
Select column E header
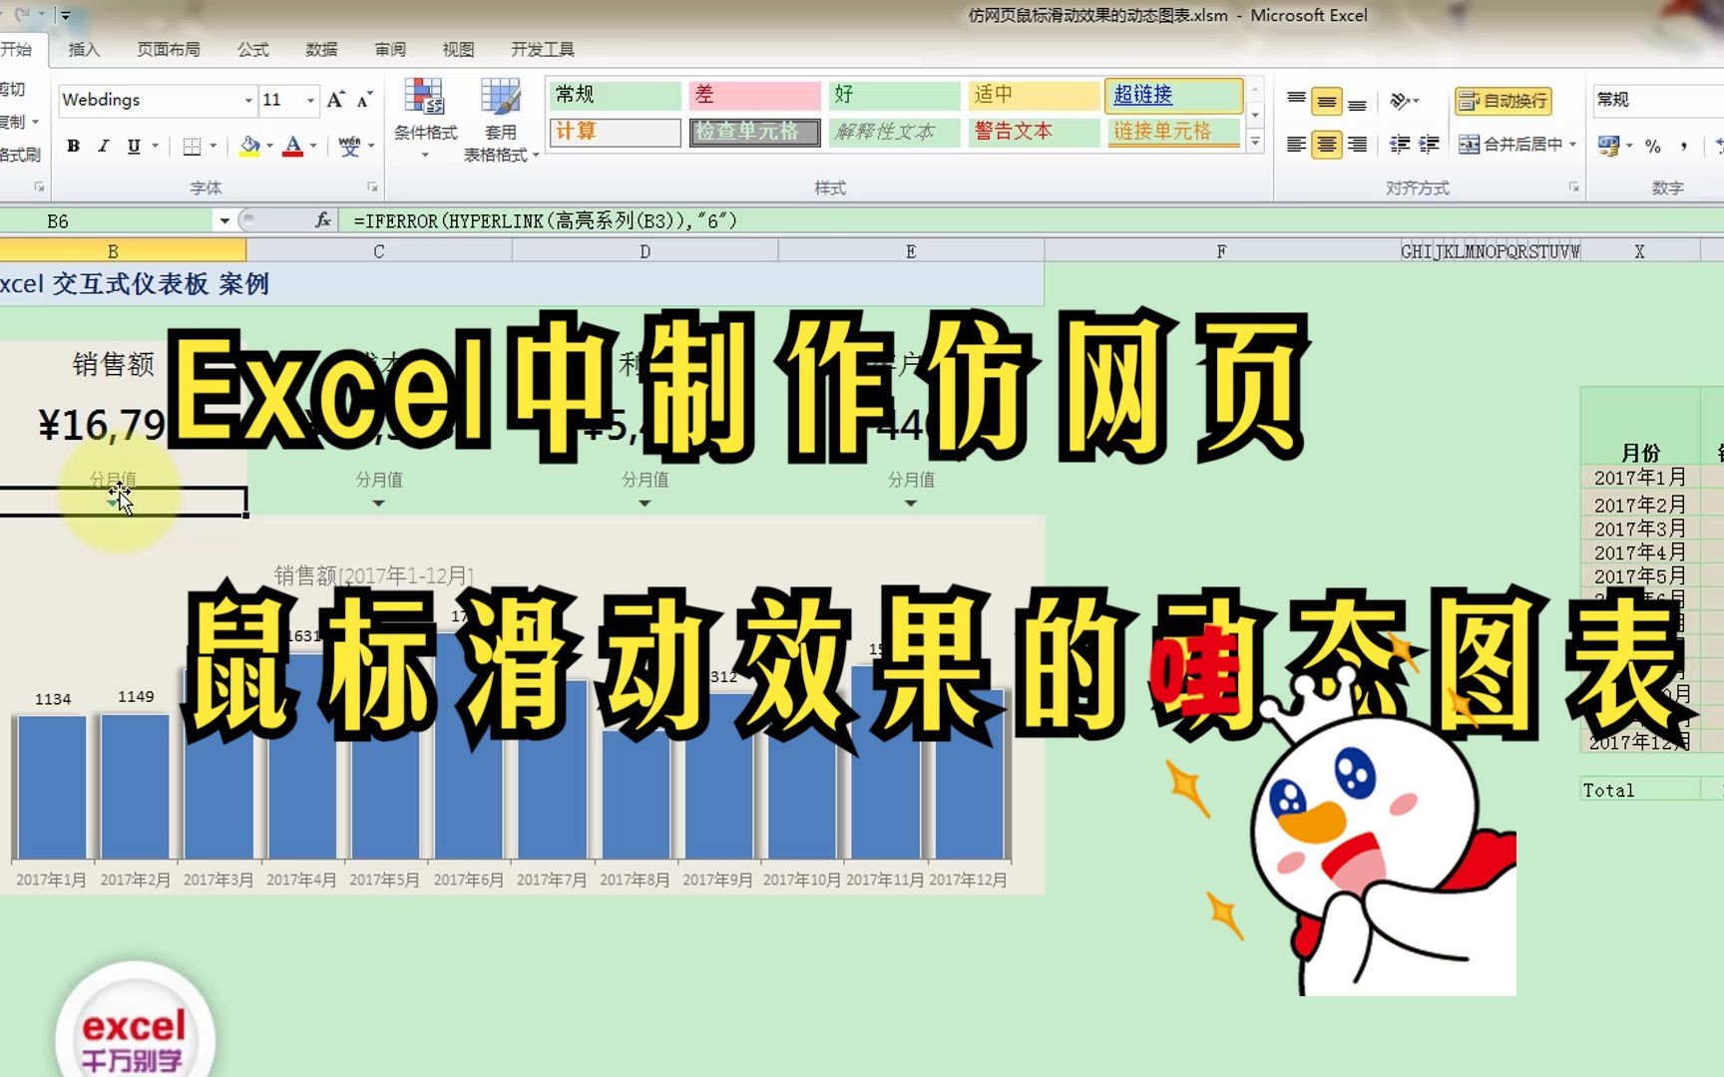coord(911,251)
